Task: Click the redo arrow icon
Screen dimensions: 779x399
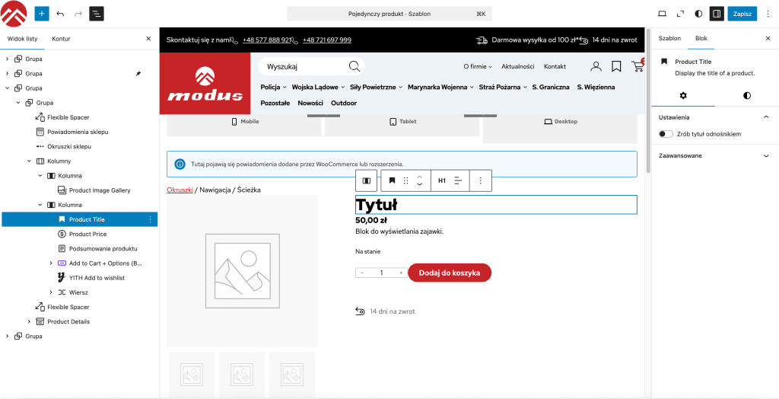Action: [78, 14]
